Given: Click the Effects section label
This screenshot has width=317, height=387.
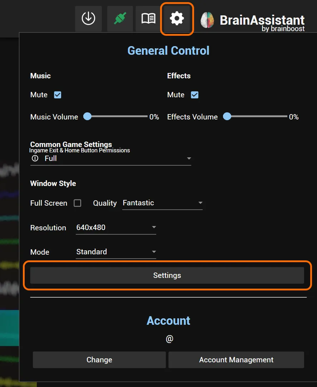Looking at the screenshot, I should [x=179, y=76].
